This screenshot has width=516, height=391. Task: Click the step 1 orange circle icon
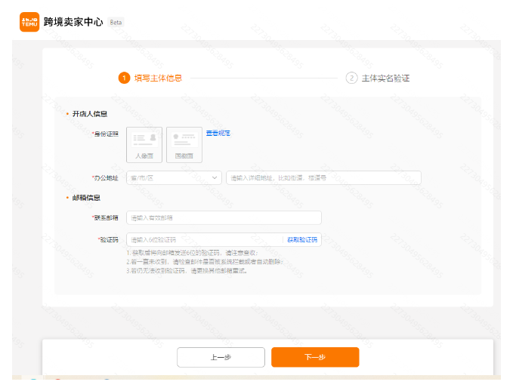[x=124, y=78]
